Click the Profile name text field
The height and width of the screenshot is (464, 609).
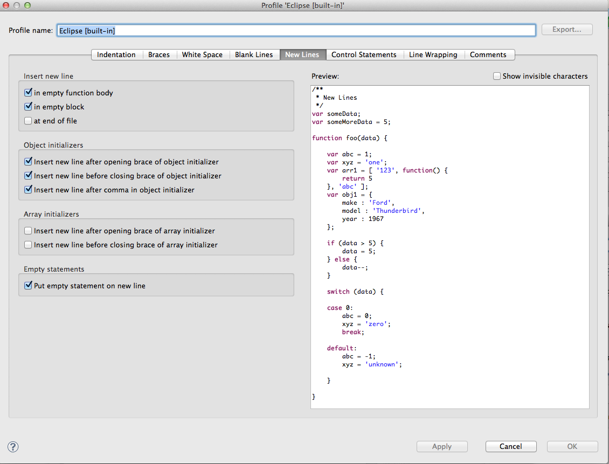point(295,30)
